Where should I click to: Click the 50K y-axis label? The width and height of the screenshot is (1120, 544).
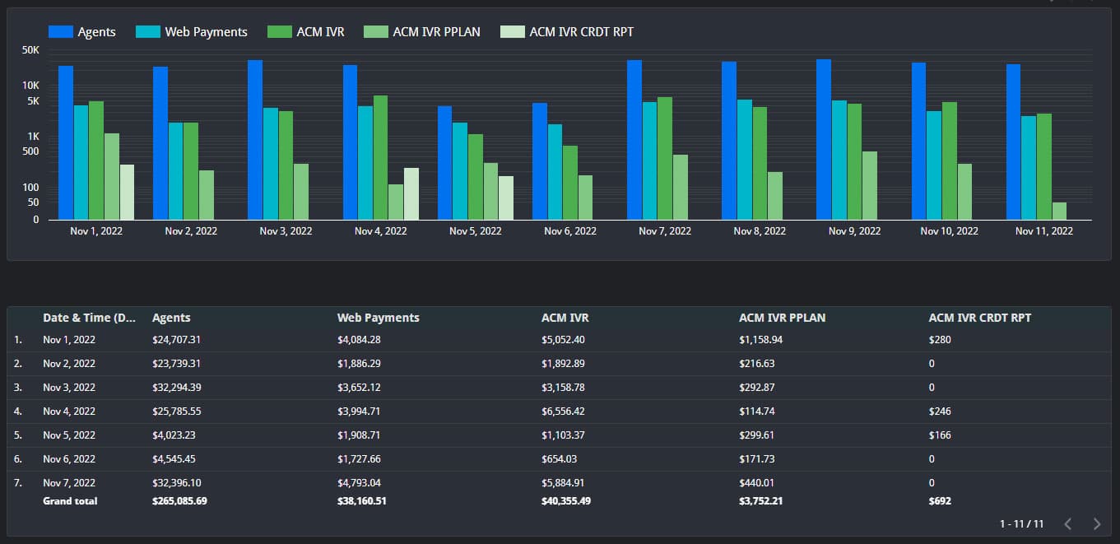tap(30, 50)
